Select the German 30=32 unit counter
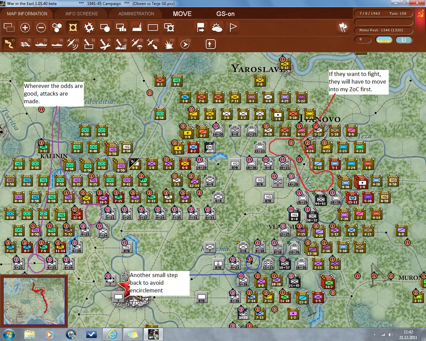 coord(312,215)
